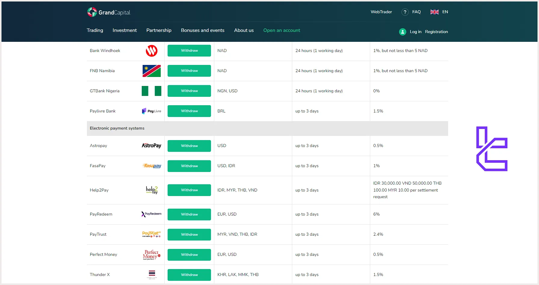The image size is (539, 285).
Task: Click the green user avatar icon
Action: pyautogui.click(x=402, y=32)
